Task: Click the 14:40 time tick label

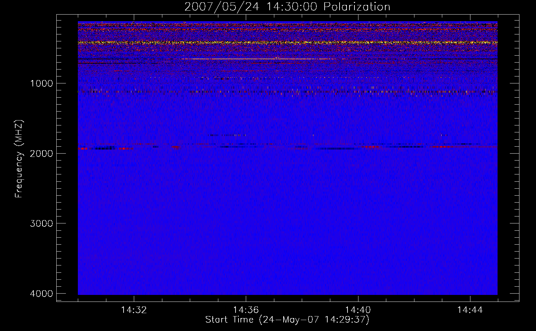Action: click(358, 310)
